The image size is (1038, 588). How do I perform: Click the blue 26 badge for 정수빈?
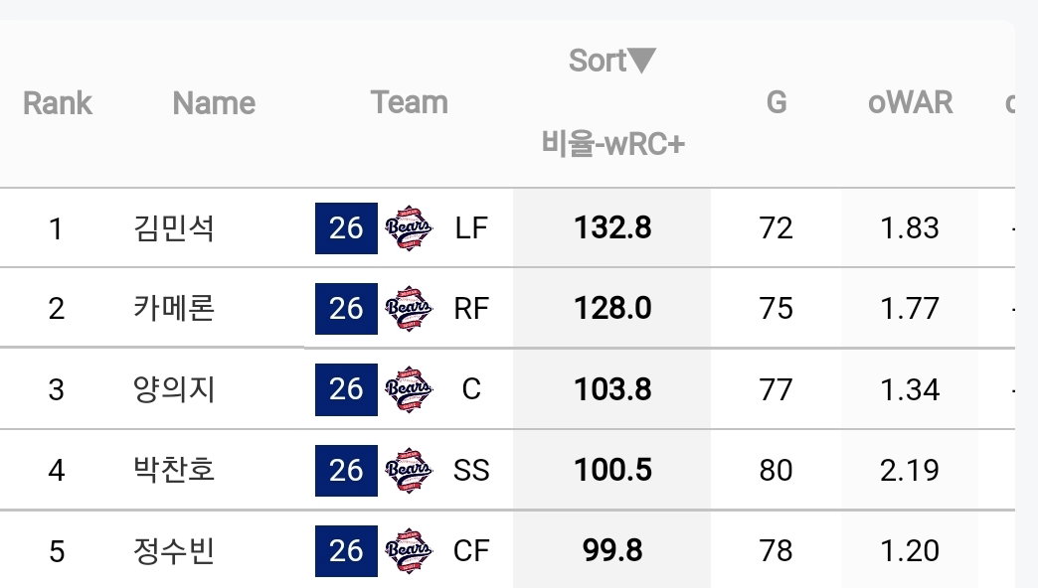click(x=346, y=551)
